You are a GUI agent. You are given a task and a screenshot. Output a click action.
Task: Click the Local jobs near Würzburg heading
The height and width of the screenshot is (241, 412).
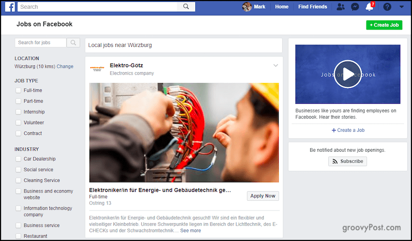click(120, 45)
